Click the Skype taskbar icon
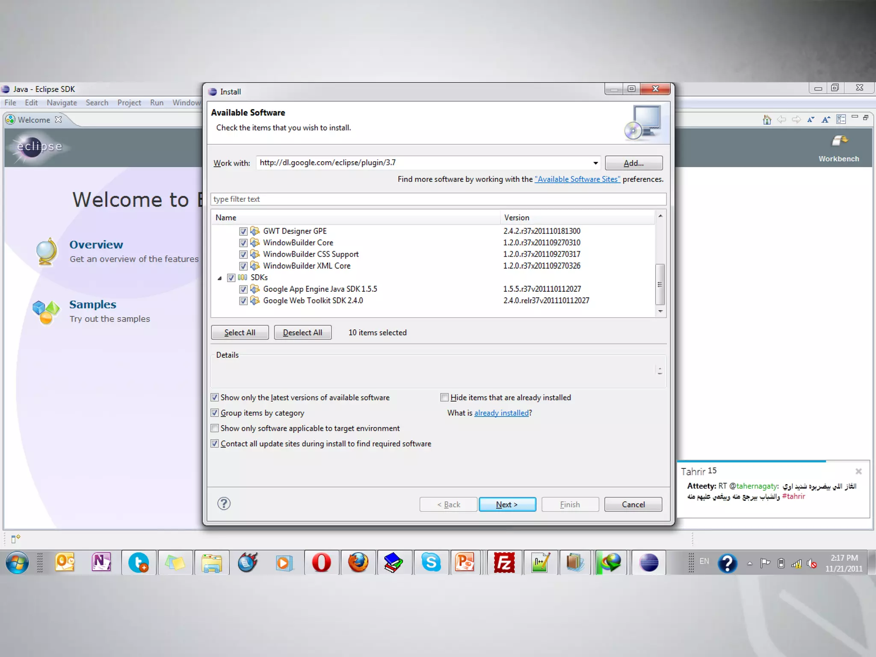Viewport: 876px width, 657px height. coord(431,562)
